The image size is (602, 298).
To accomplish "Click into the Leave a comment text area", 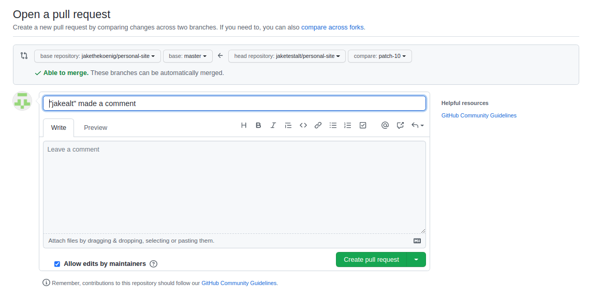I will (x=234, y=187).
